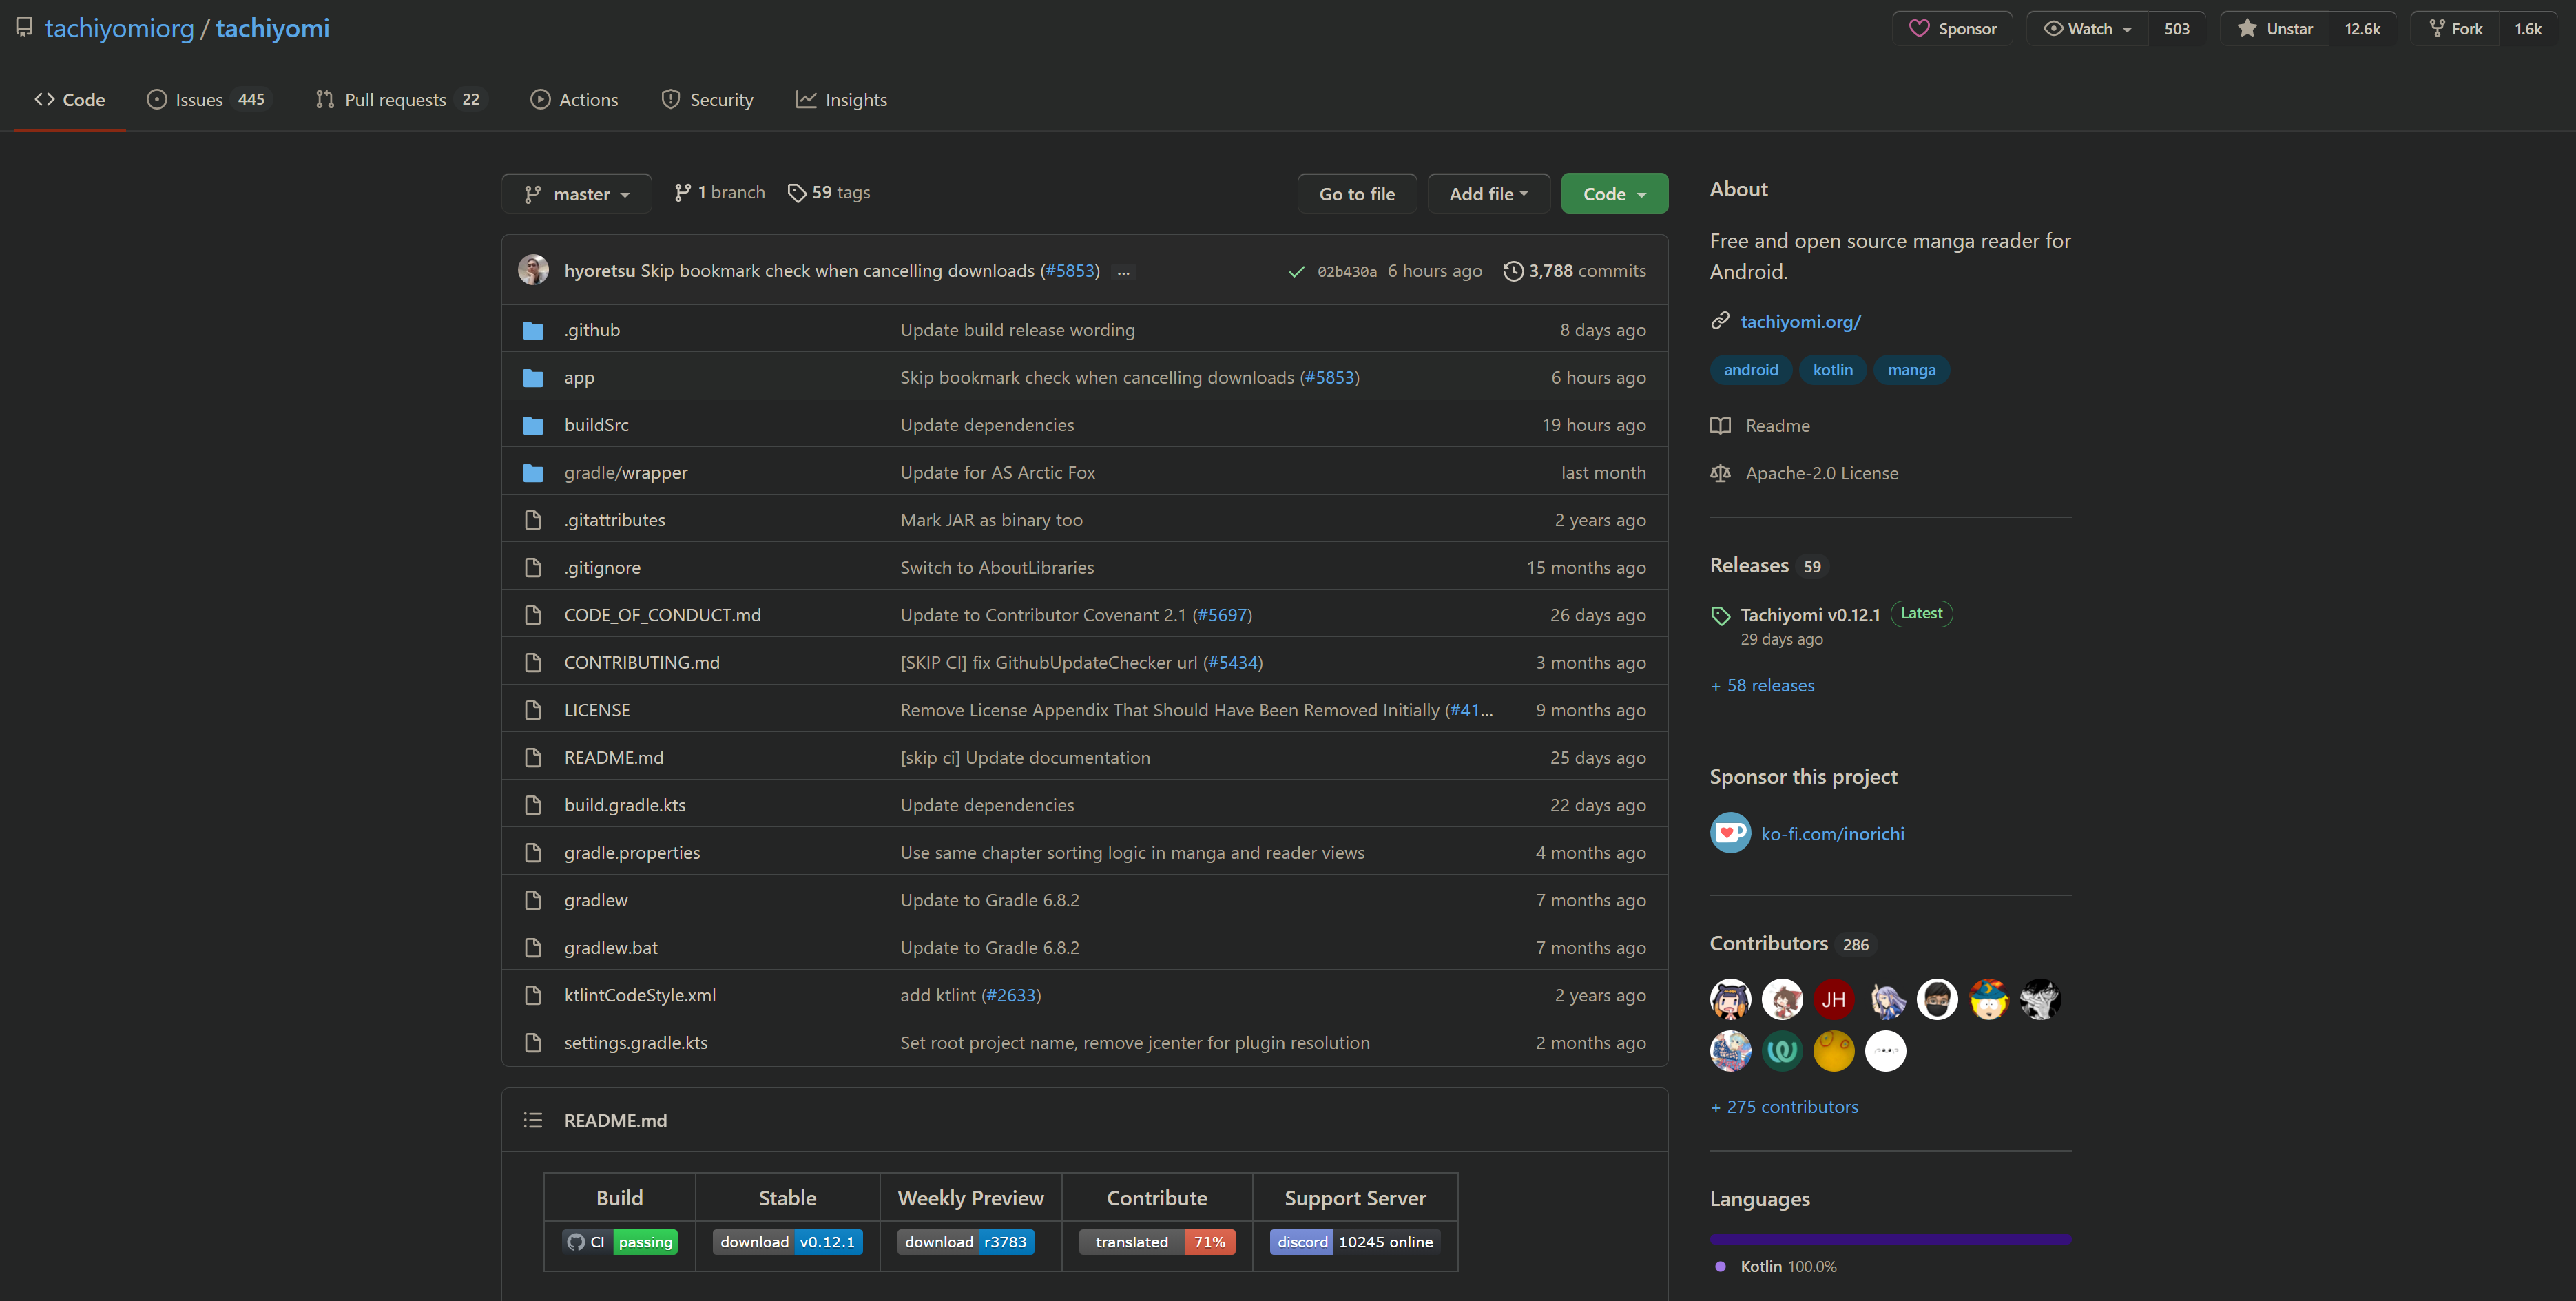2576x1301 pixels.
Task: Open the Code tab
Action: point(69,100)
